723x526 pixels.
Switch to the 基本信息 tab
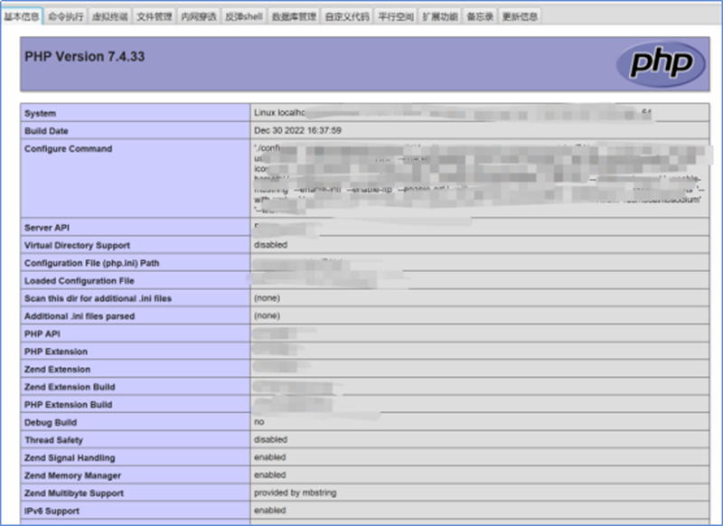click(x=22, y=16)
